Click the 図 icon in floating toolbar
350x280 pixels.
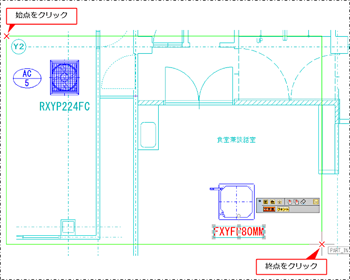tap(265, 202)
